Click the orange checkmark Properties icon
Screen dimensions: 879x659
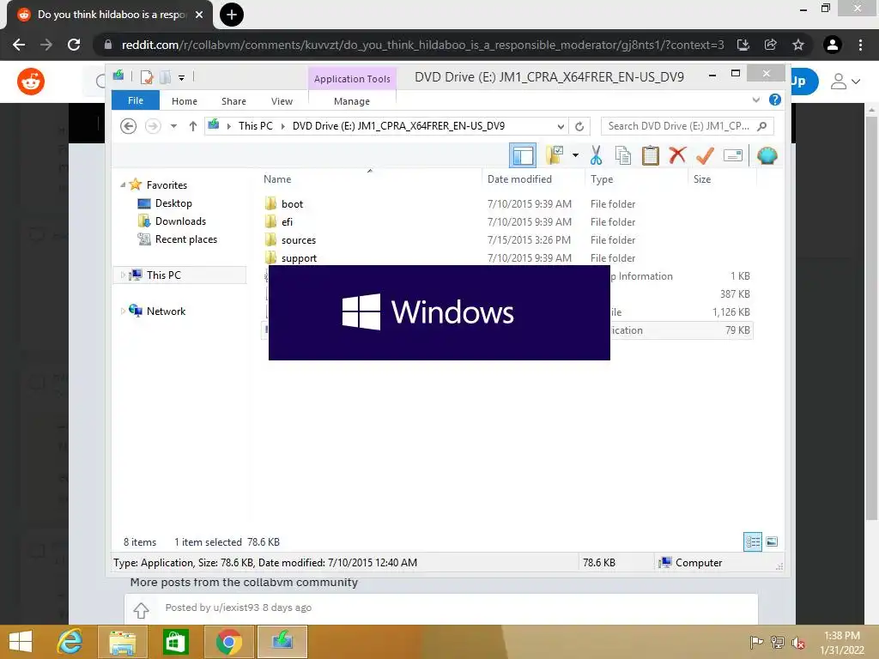point(705,155)
